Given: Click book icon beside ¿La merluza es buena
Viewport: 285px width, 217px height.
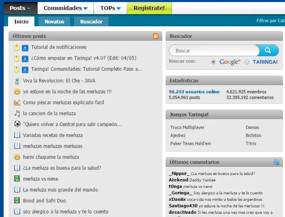Looking at the screenshot, I should click(17, 168).
